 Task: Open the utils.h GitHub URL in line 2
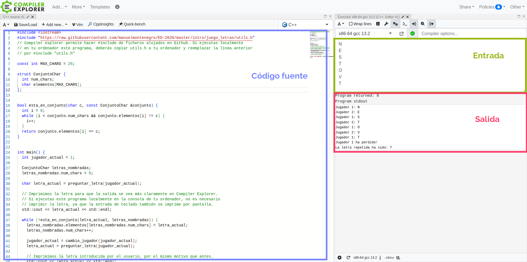[x=146, y=38]
